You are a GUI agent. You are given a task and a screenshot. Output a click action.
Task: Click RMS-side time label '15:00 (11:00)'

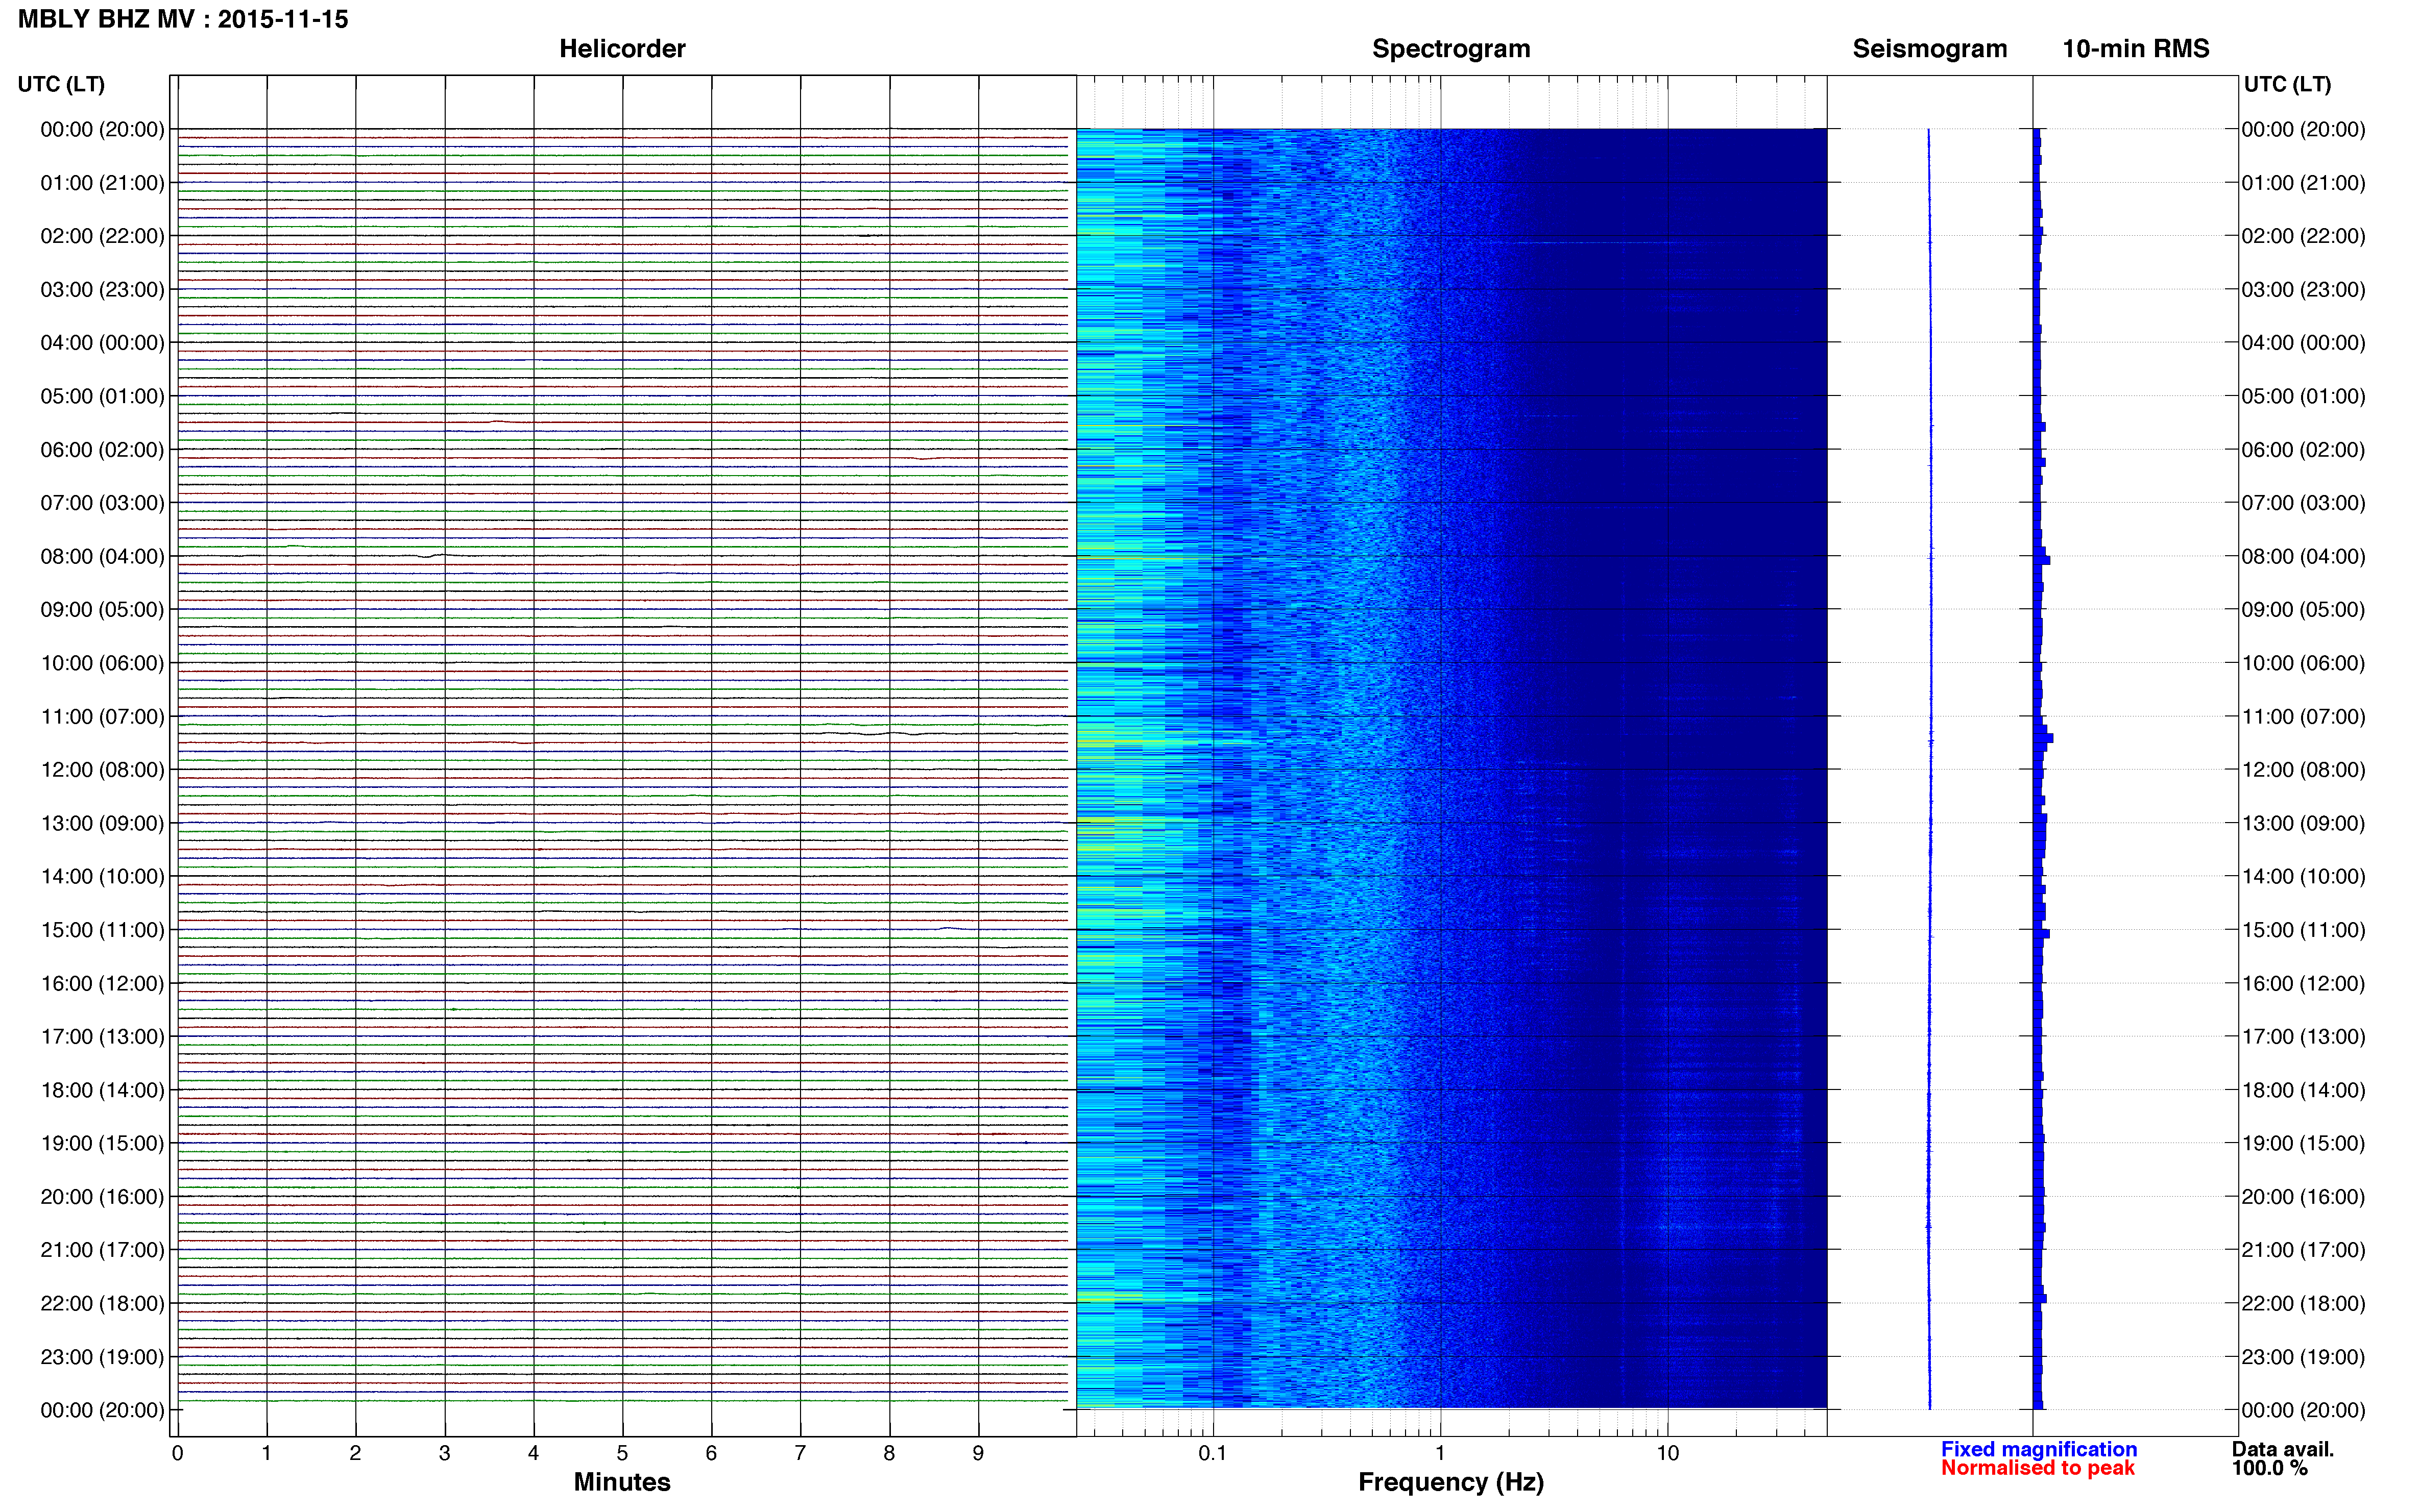(x=2303, y=930)
